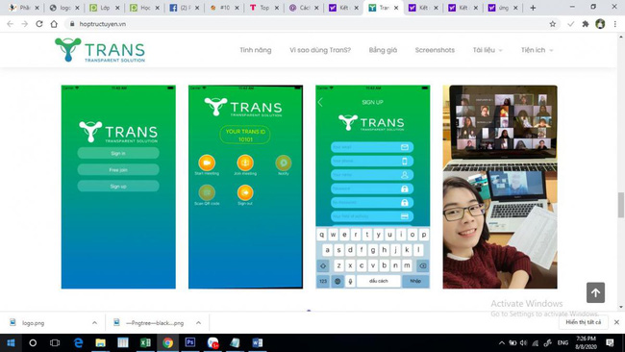
Task: Launch Excel from the taskbar
Action: pyautogui.click(x=145, y=342)
